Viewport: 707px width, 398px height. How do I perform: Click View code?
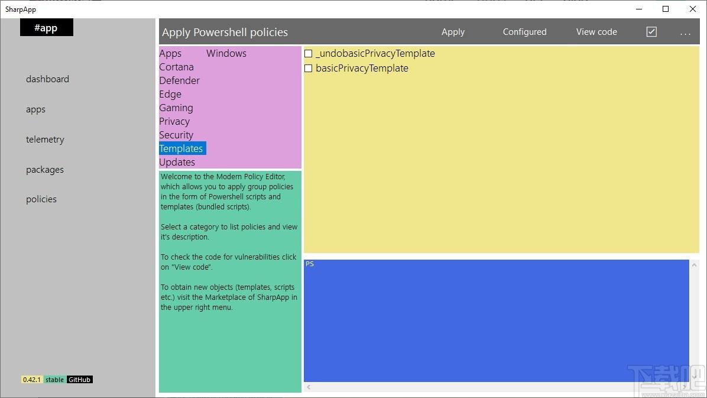[x=596, y=31]
